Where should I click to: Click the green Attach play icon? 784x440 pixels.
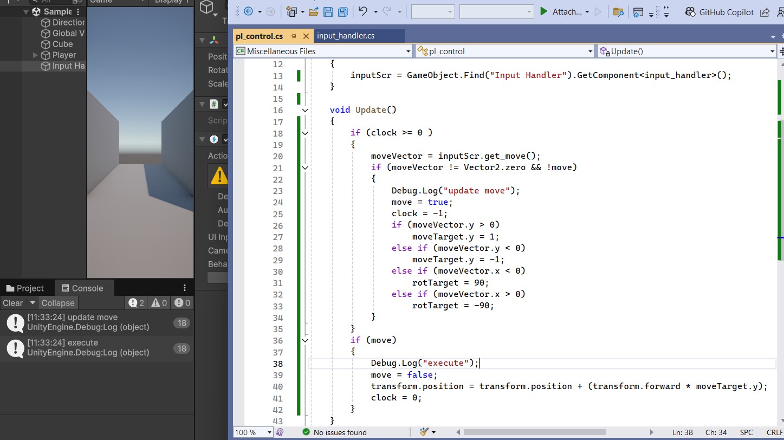pyautogui.click(x=544, y=11)
